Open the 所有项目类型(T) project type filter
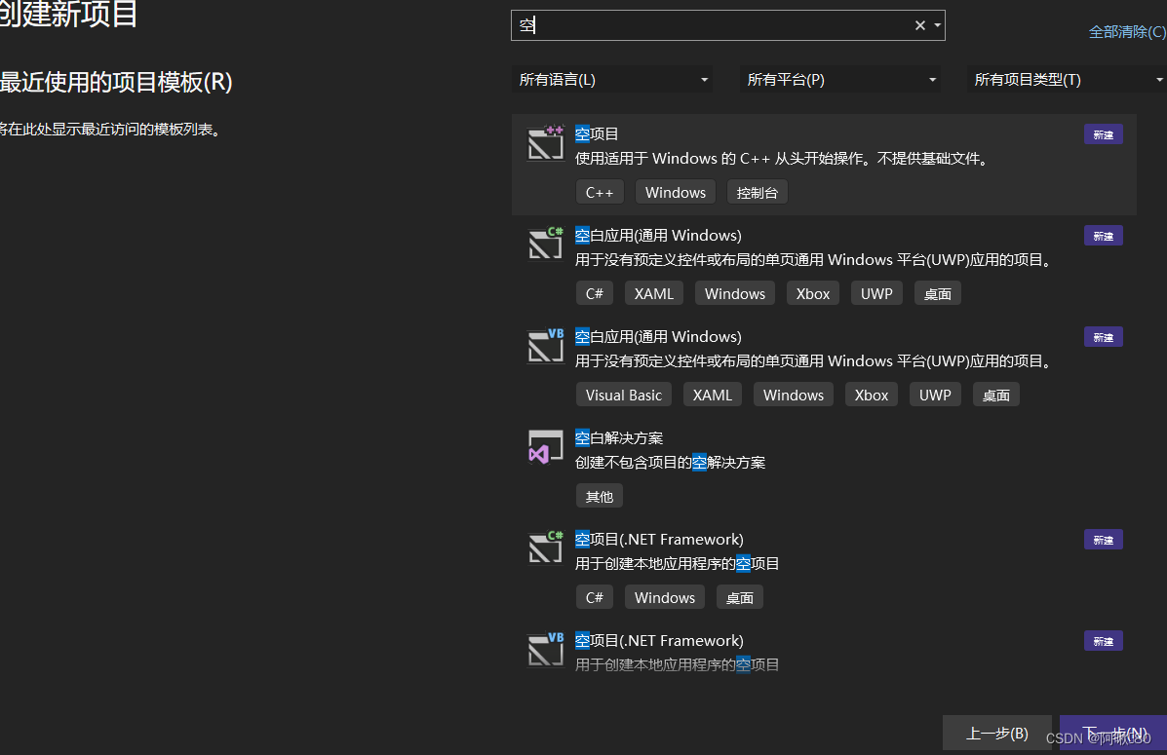Image resolution: width=1167 pixels, height=755 pixels. (1068, 80)
